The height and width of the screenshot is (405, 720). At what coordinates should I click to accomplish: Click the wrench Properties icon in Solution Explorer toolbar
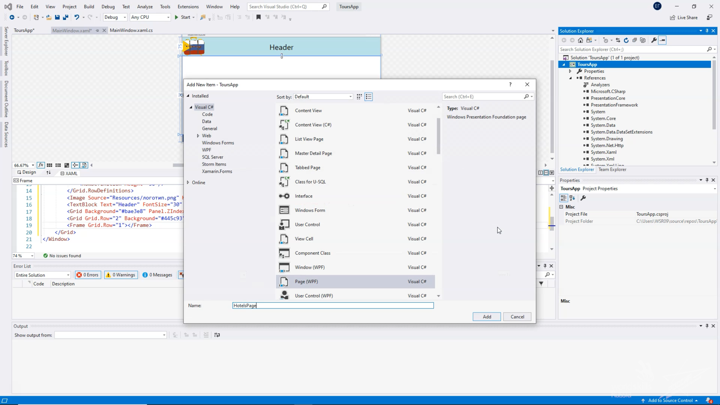click(654, 40)
